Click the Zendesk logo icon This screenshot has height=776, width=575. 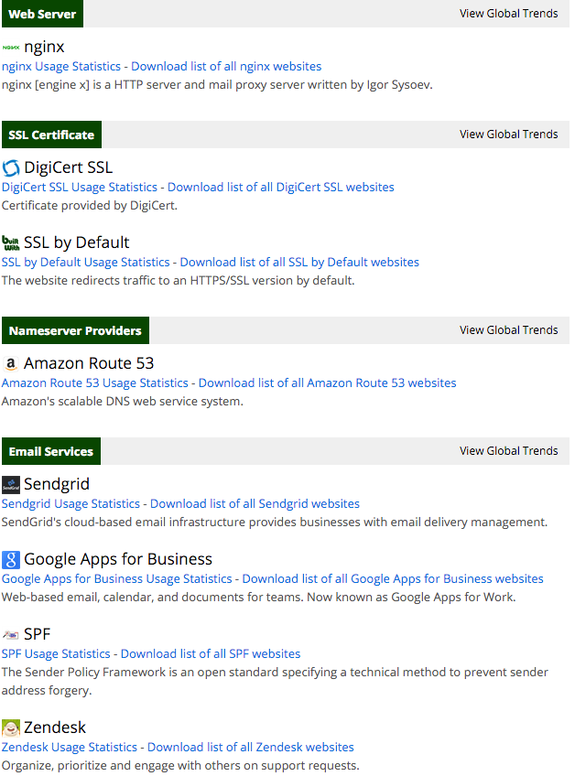pos(11,728)
